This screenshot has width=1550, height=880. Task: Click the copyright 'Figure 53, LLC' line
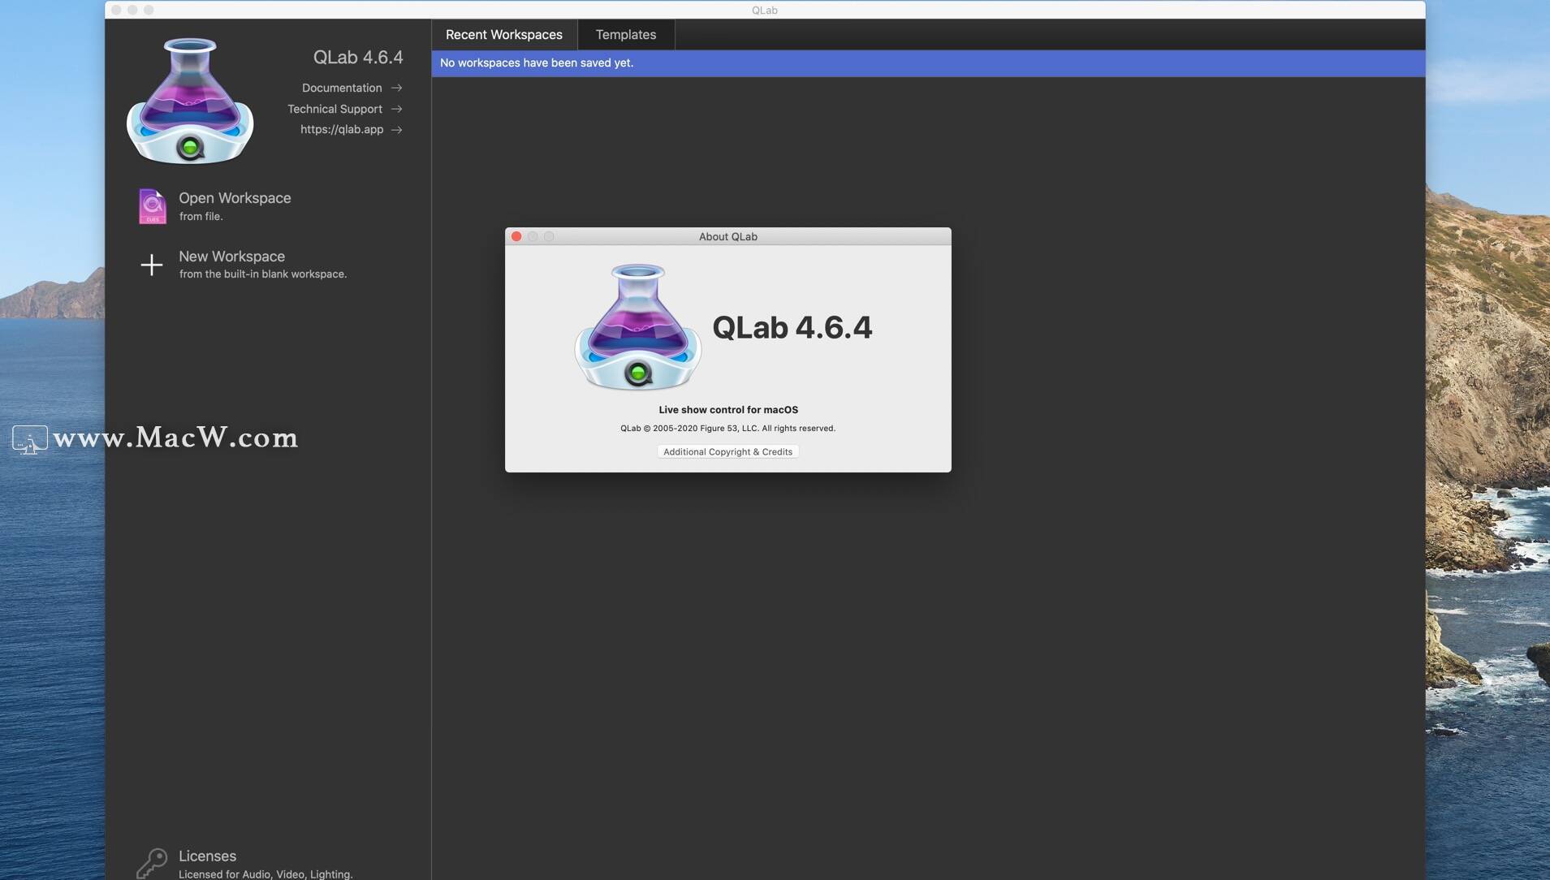pyautogui.click(x=728, y=429)
